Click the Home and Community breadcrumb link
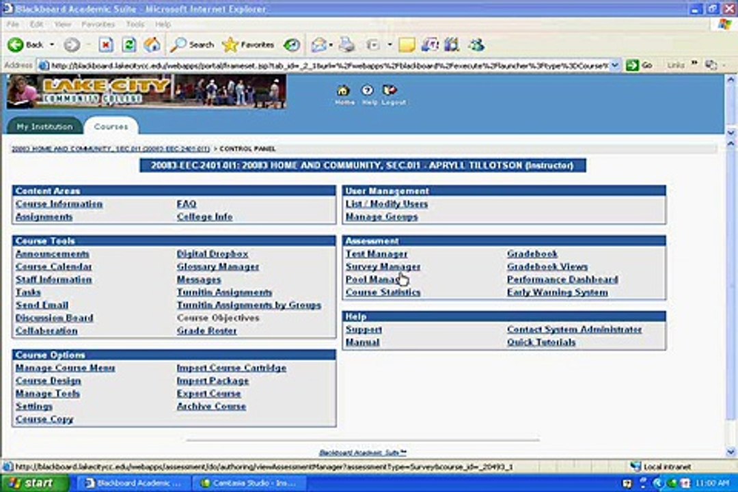 [111, 149]
